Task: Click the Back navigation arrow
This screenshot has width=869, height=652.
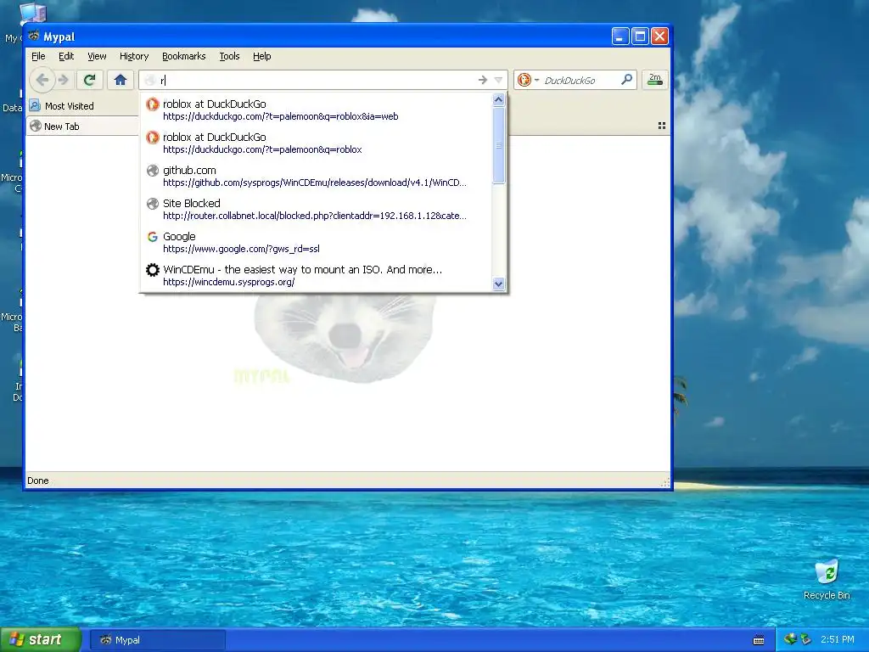Action: [x=42, y=80]
